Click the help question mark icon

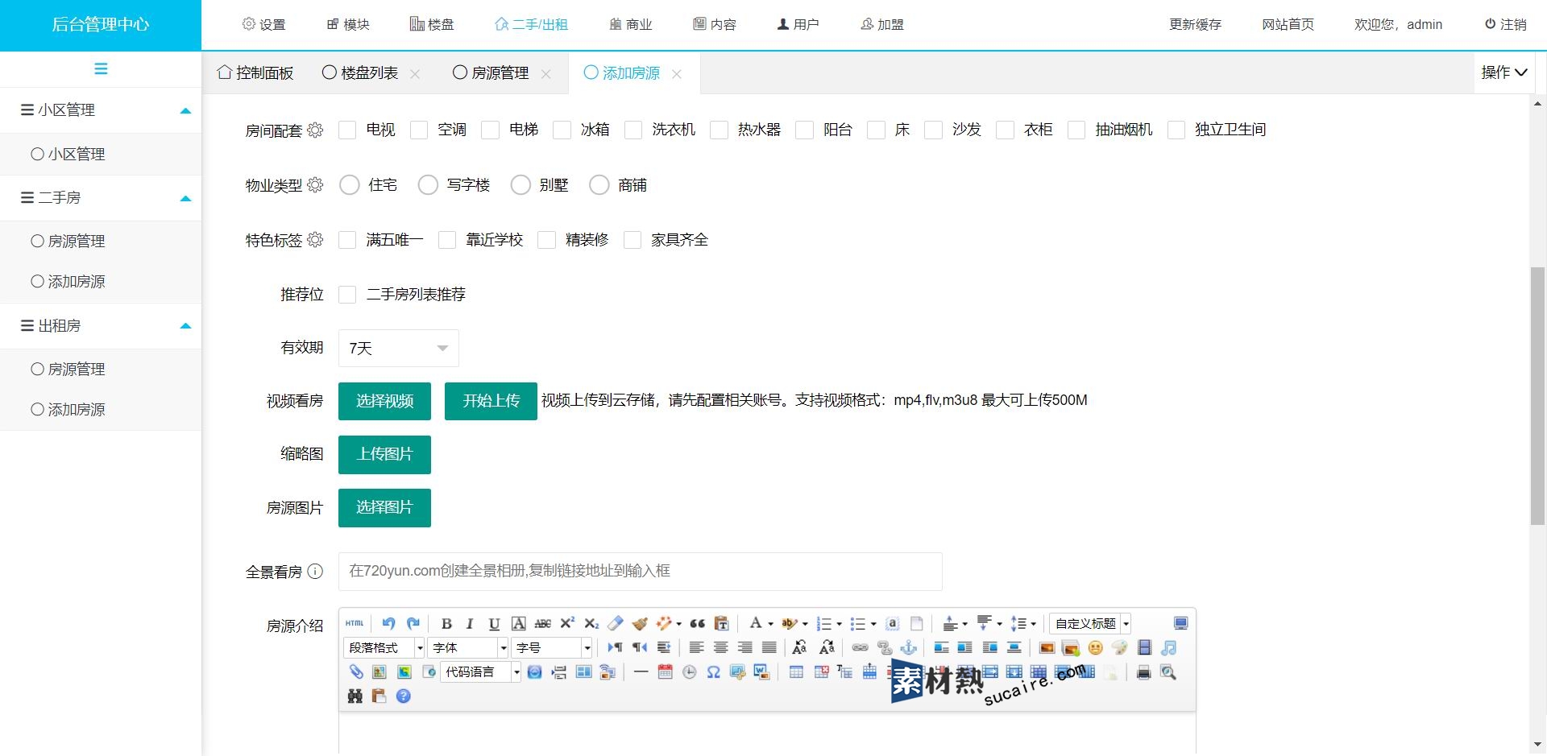click(x=404, y=696)
